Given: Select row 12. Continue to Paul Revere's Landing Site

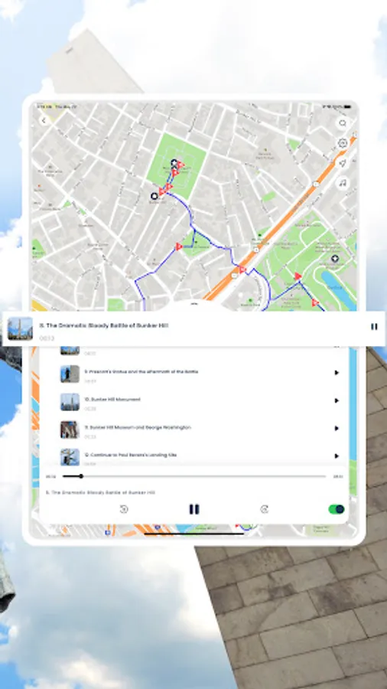Looking at the screenshot, I should 193,456.
